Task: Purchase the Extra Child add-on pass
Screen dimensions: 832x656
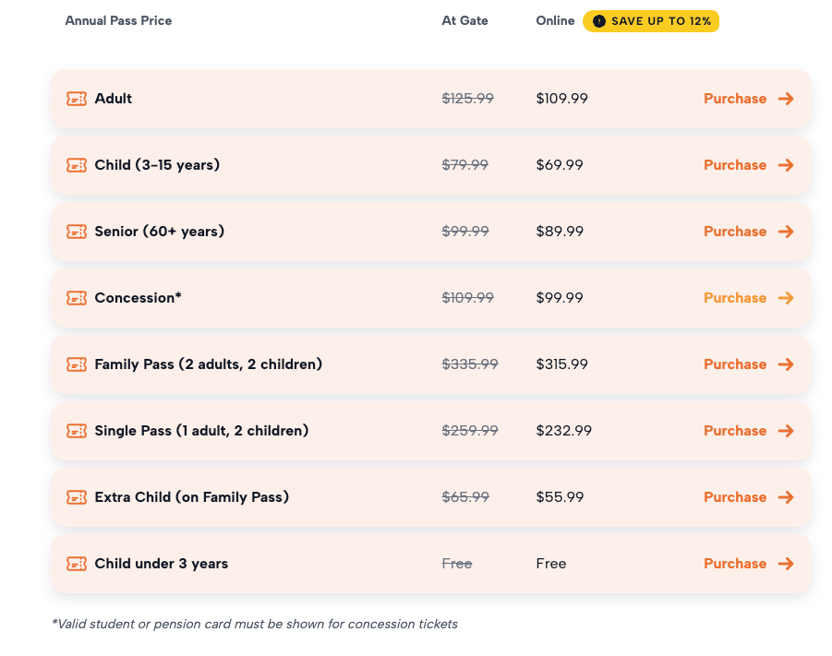Action: (735, 497)
